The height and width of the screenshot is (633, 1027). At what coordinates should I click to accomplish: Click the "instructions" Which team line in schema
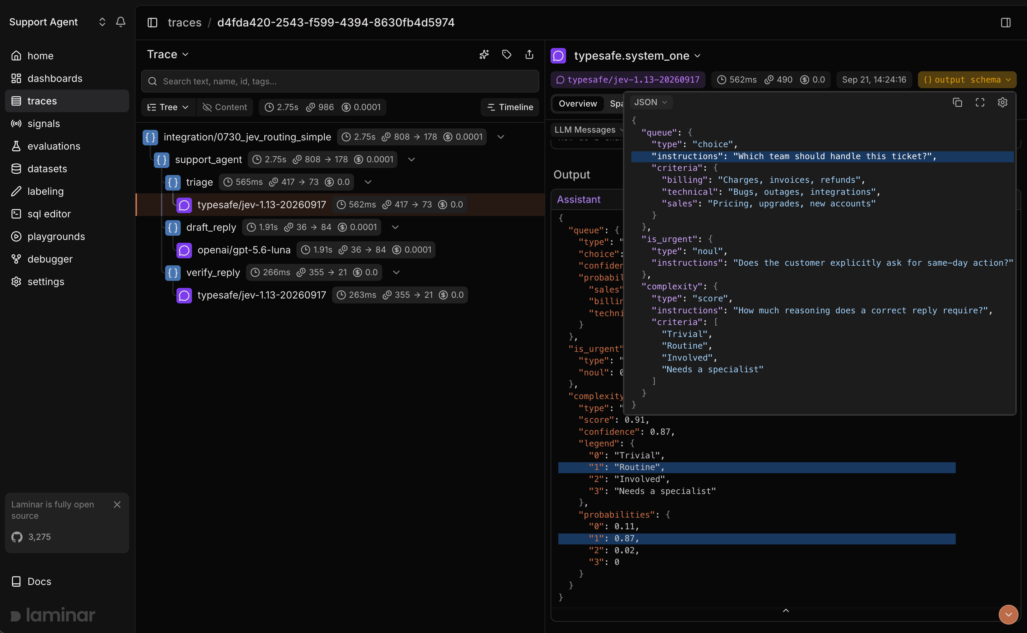(822, 157)
